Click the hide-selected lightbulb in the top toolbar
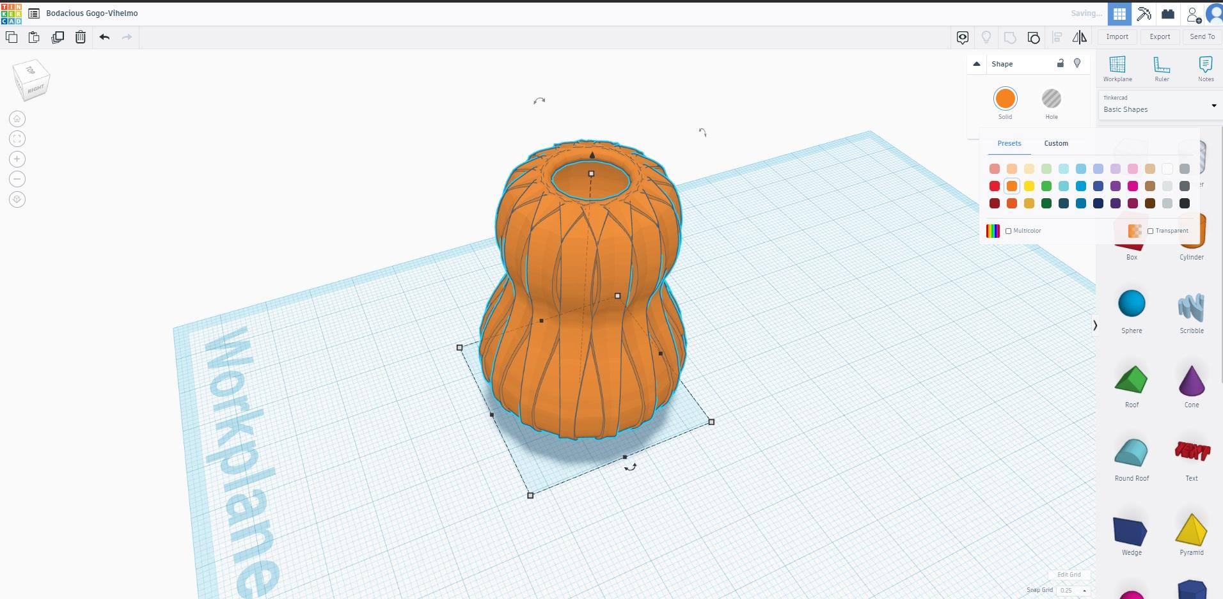1223x599 pixels. pos(986,38)
